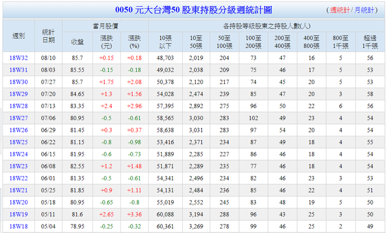Select the closing price 84.65
Screen dimensions: 387x233
tap(77, 94)
